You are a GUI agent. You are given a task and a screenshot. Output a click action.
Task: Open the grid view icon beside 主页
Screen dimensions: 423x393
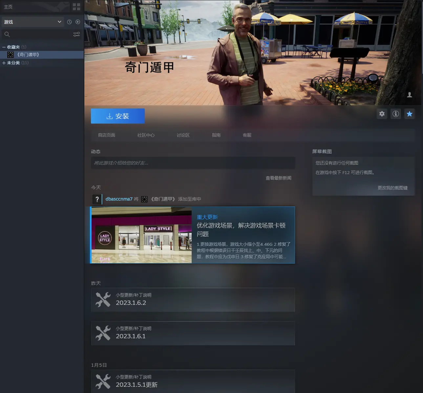(x=76, y=7)
